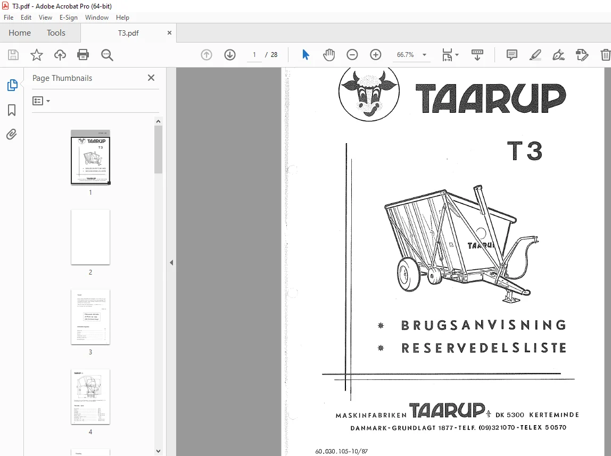The height and width of the screenshot is (456, 611).
Task: Add a sticky note comment
Action: coord(512,55)
